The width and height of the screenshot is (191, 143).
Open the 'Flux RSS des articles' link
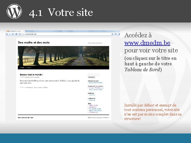pyautogui.click(x=95, y=109)
